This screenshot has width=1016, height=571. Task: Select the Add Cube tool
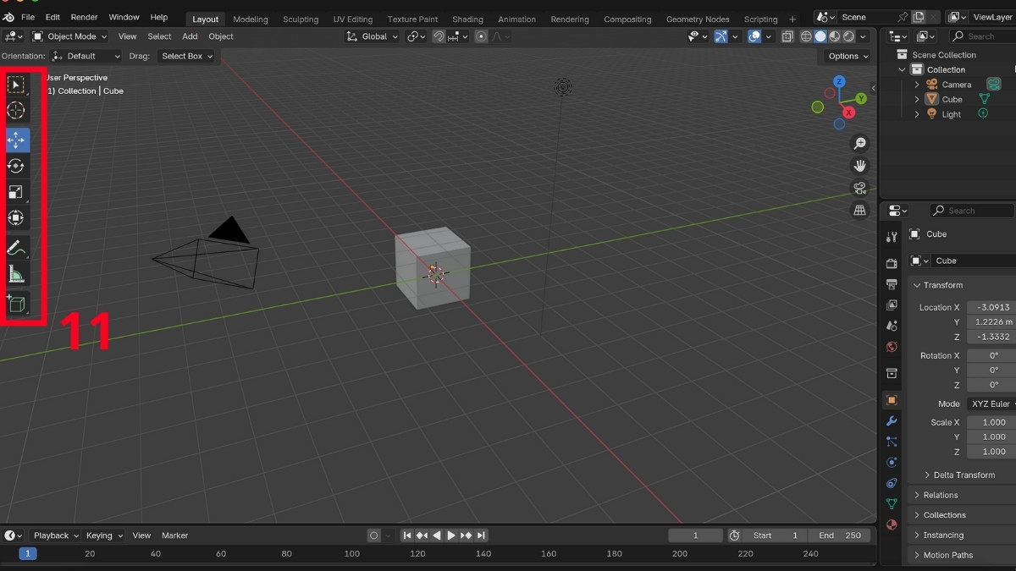click(16, 304)
